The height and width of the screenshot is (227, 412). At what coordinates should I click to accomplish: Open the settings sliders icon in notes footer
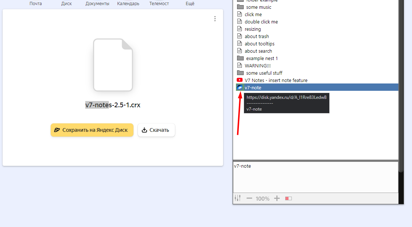tap(237, 198)
